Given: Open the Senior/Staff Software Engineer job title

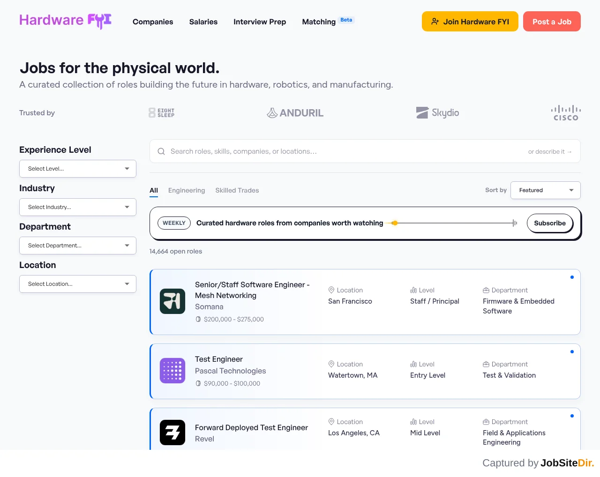Looking at the screenshot, I should (x=252, y=290).
